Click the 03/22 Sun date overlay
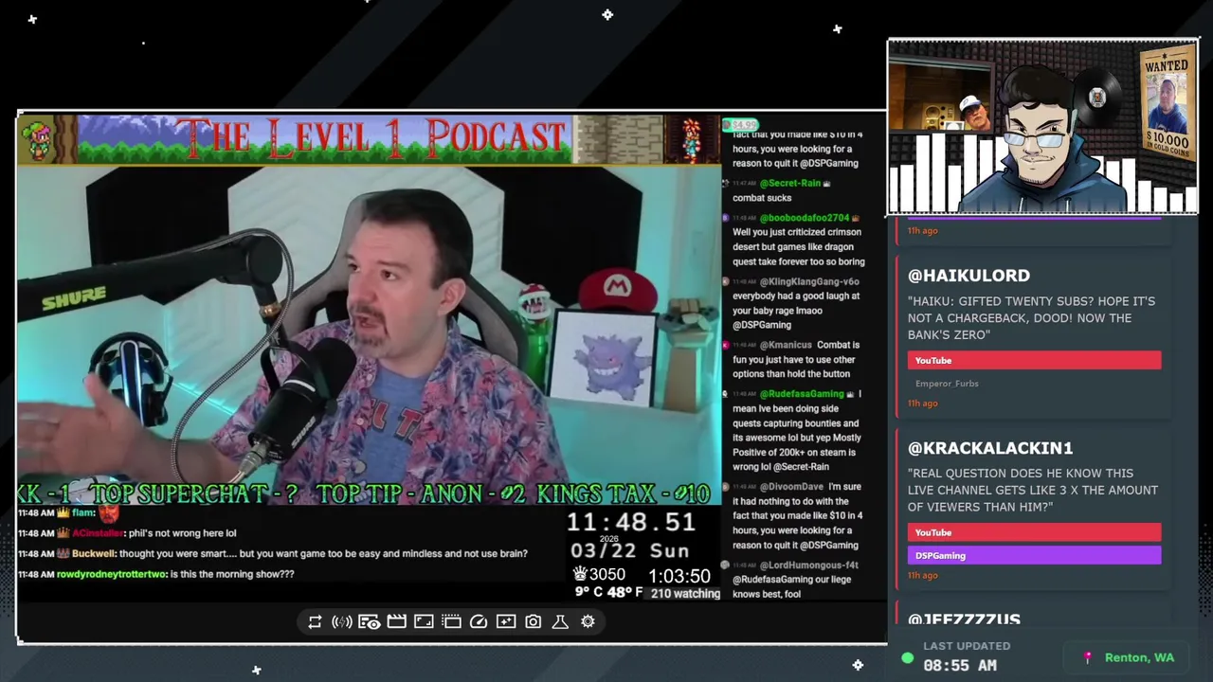The height and width of the screenshot is (682, 1213). pyautogui.click(x=629, y=551)
